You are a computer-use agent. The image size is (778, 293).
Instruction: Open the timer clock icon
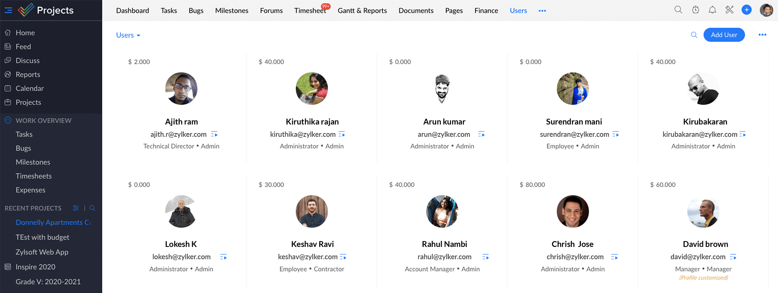(x=695, y=10)
